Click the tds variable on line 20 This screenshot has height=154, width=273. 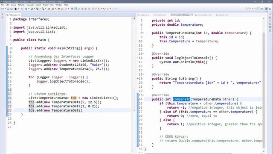pyautogui.click(x=74, y=98)
